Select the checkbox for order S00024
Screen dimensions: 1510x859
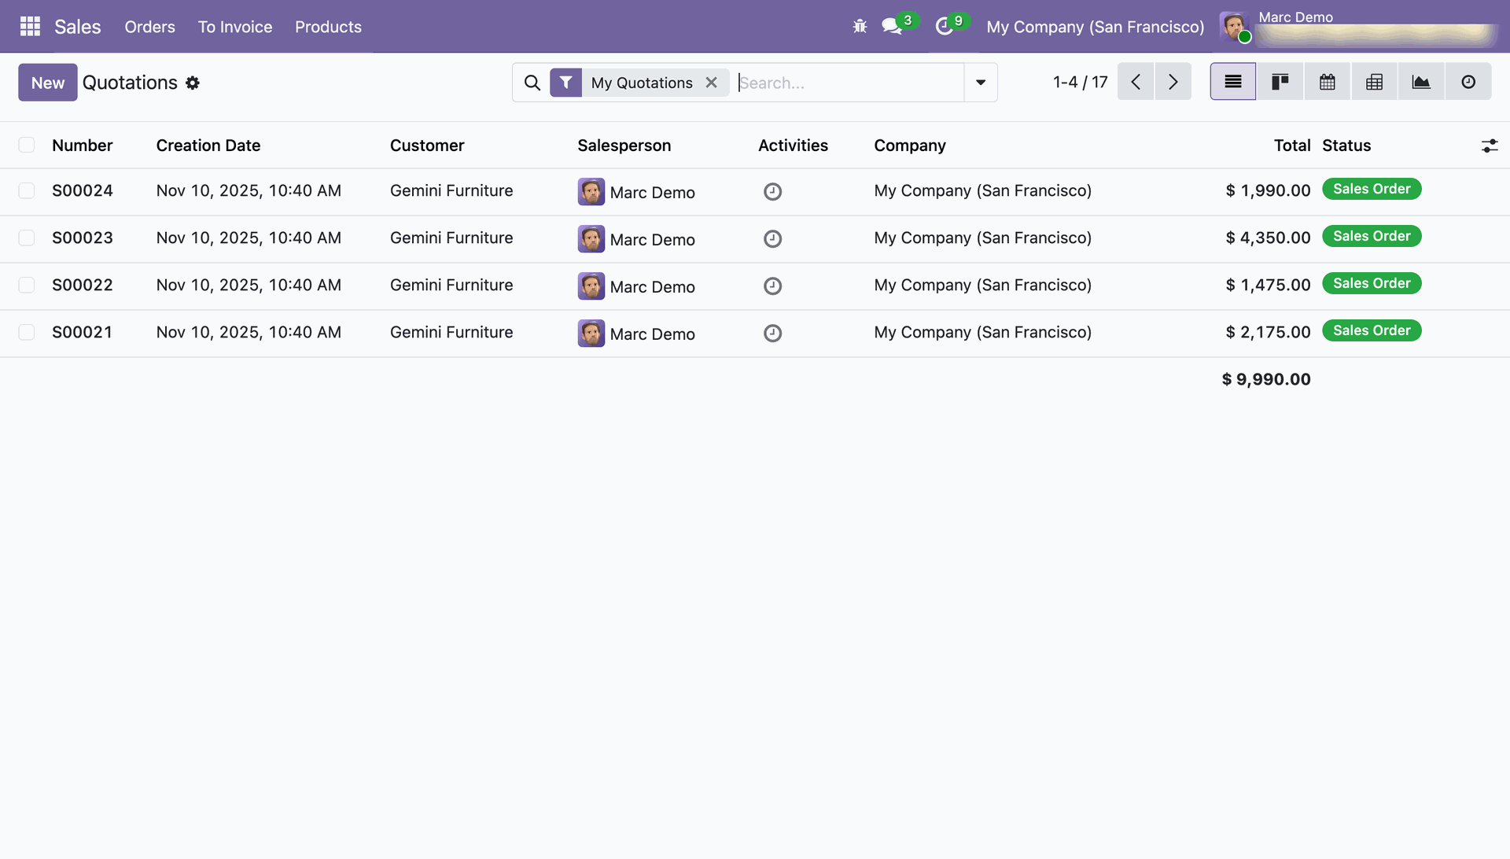coord(27,191)
